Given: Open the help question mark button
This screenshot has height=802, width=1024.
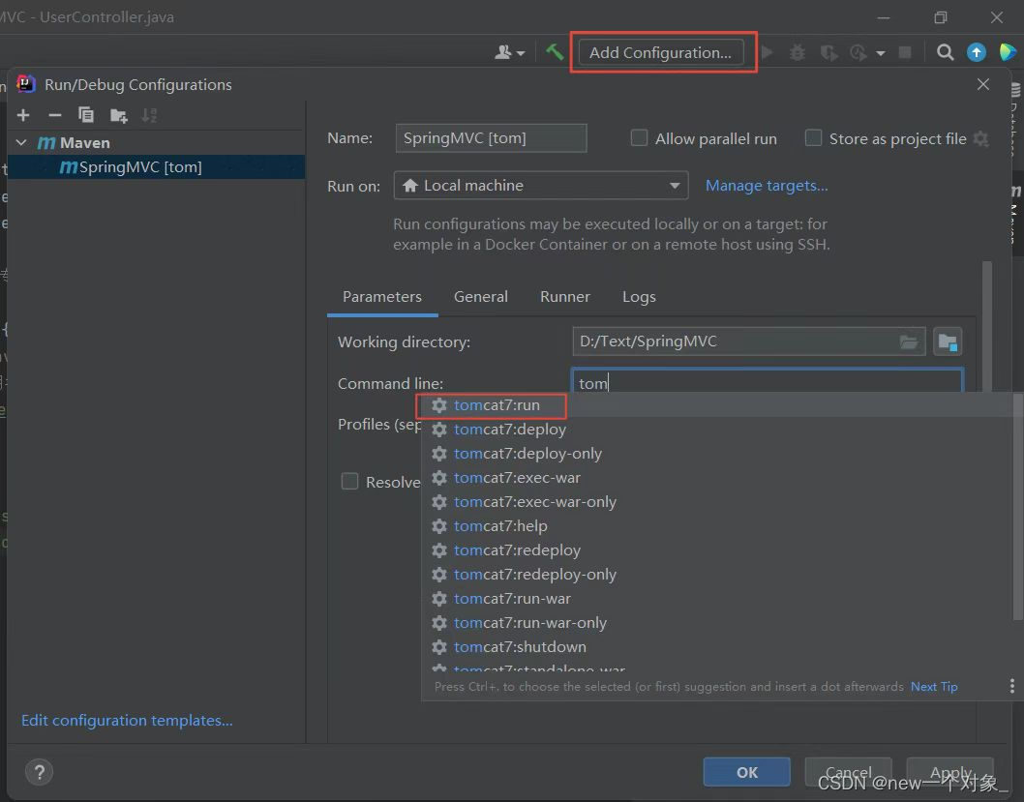Looking at the screenshot, I should pyautogui.click(x=39, y=772).
